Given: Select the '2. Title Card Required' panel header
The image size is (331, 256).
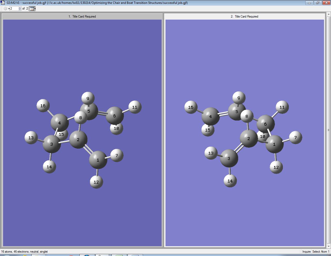Looking at the screenshot, I should (x=244, y=16).
